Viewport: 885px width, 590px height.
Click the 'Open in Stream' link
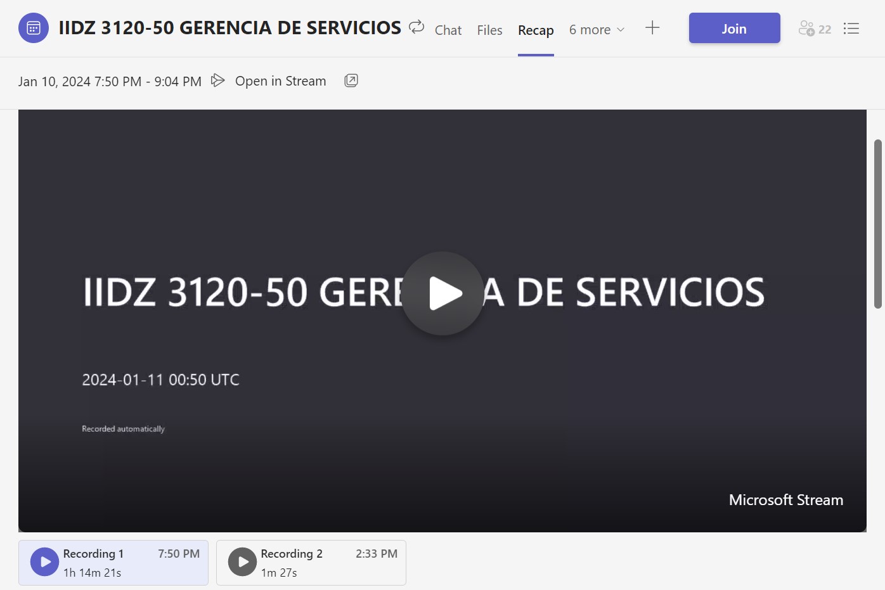pos(280,81)
